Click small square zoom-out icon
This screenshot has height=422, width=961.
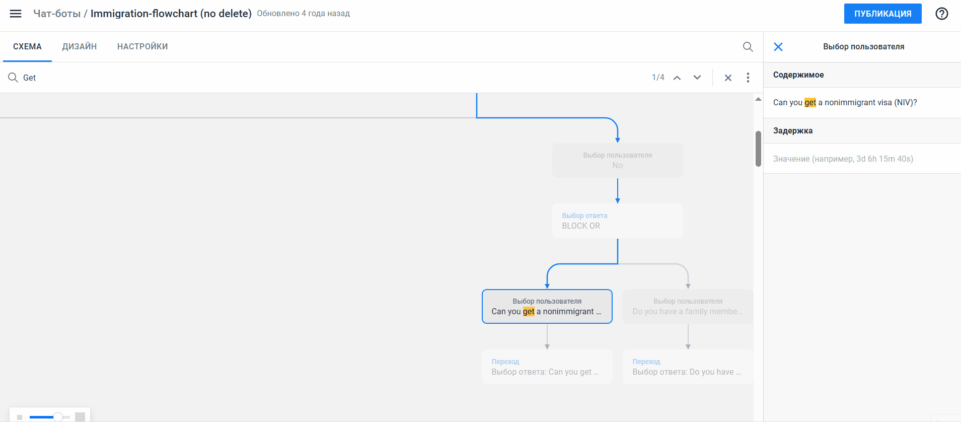click(20, 417)
